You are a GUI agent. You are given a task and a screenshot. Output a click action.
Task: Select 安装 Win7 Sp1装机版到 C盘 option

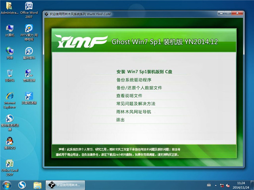point(146,72)
